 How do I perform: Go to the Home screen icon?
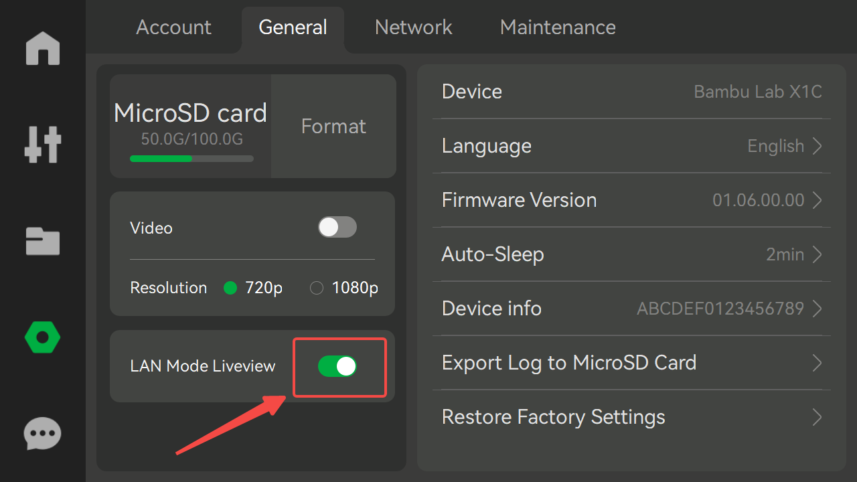pos(43,49)
